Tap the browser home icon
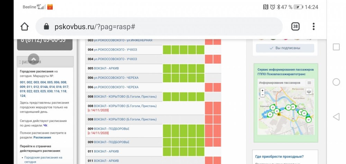 [x=25, y=27]
